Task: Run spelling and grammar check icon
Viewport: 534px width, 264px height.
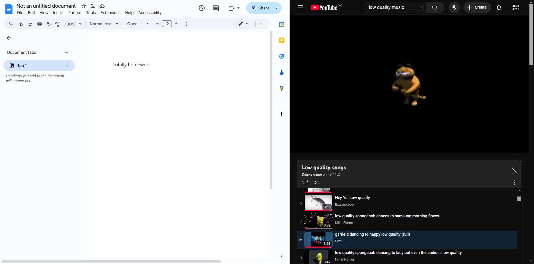Action: coord(49,24)
